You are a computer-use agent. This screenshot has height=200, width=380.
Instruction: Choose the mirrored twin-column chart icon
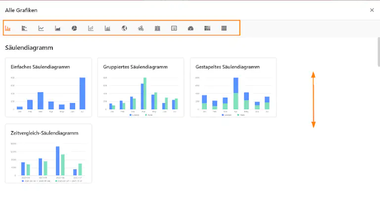[157, 28]
